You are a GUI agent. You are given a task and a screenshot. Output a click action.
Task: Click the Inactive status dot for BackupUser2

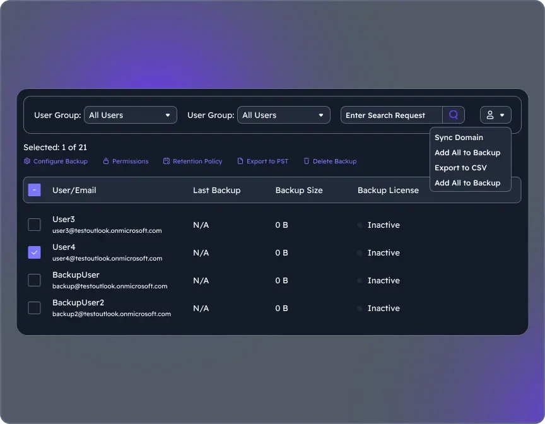click(360, 309)
